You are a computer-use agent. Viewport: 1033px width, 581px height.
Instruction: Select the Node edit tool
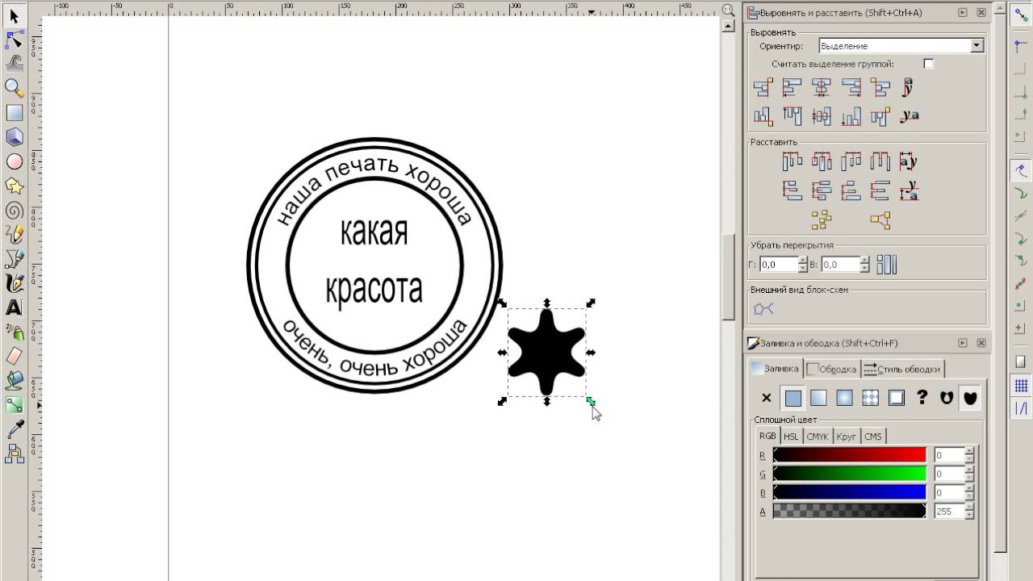pos(14,40)
